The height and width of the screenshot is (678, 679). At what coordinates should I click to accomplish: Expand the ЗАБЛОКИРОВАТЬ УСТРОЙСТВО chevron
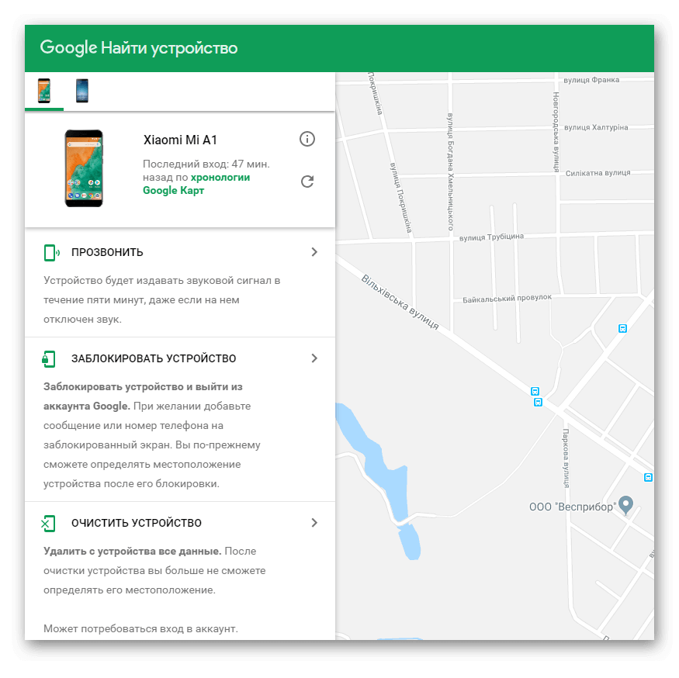(x=314, y=358)
